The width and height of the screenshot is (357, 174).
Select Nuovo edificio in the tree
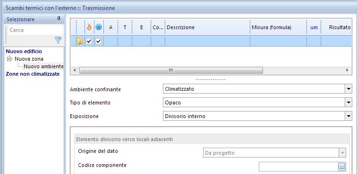[24, 51]
